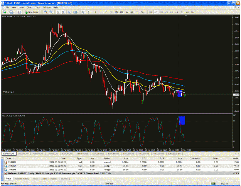The width and height of the screenshot is (241, 186).
Task: Switch to D1 timeframe
Action: tap(182, 12)
